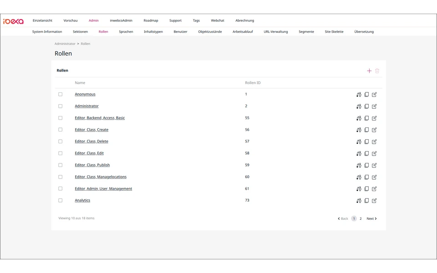Click the edit icon for Editor_Admin_User_Management
Screen dimensions: 437x273
pyautogui.click(x=374, y=189)
